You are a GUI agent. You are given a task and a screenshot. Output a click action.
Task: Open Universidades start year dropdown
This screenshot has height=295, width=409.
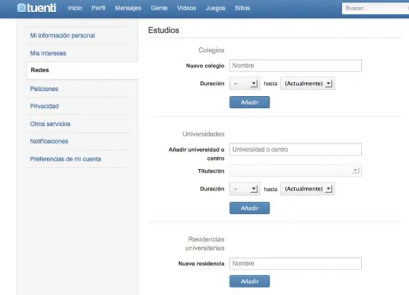pos(244,189)
